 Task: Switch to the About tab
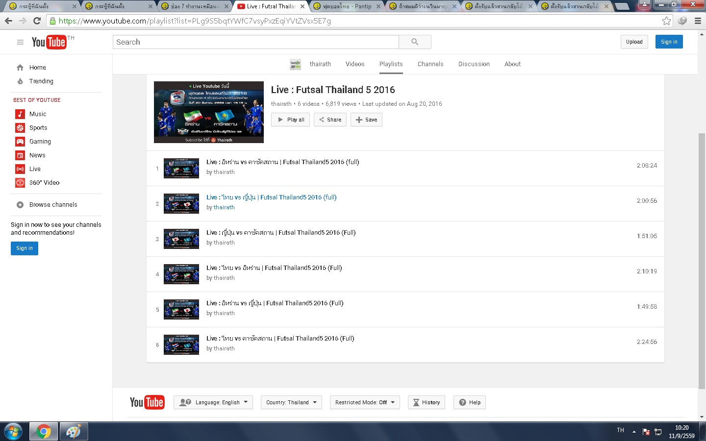click(513, 64)
